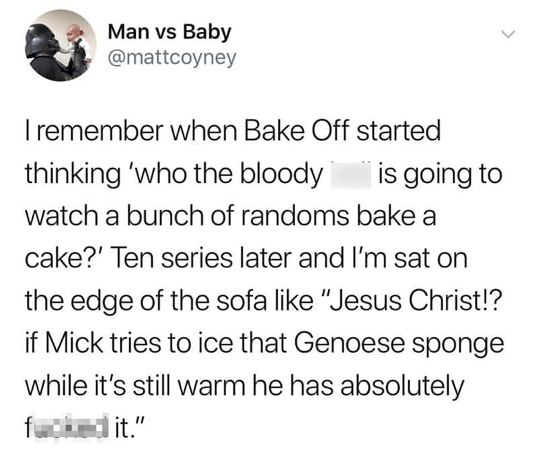Open the "Man vs Baby" display name
The image size is (538, 475).
[x=169, y=32]
